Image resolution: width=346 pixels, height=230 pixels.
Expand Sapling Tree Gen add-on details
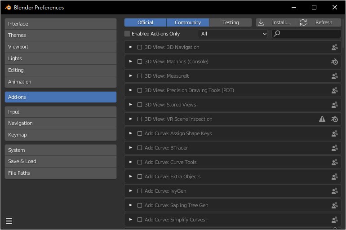point(131,205)
